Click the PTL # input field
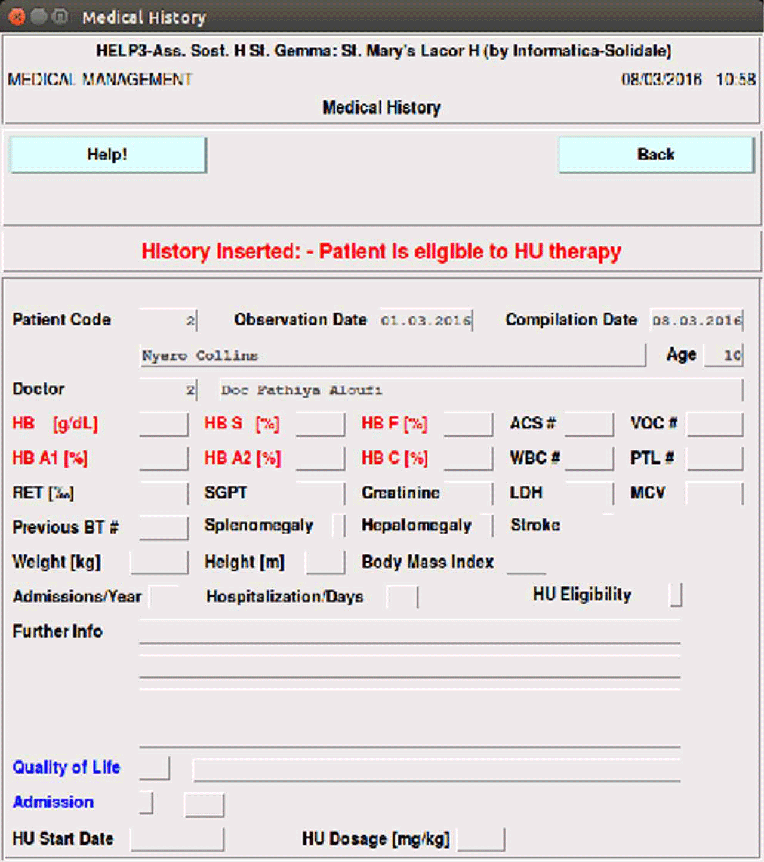This screenshot has height=862, width=764. pyautogui.click(x=714, y=459)
